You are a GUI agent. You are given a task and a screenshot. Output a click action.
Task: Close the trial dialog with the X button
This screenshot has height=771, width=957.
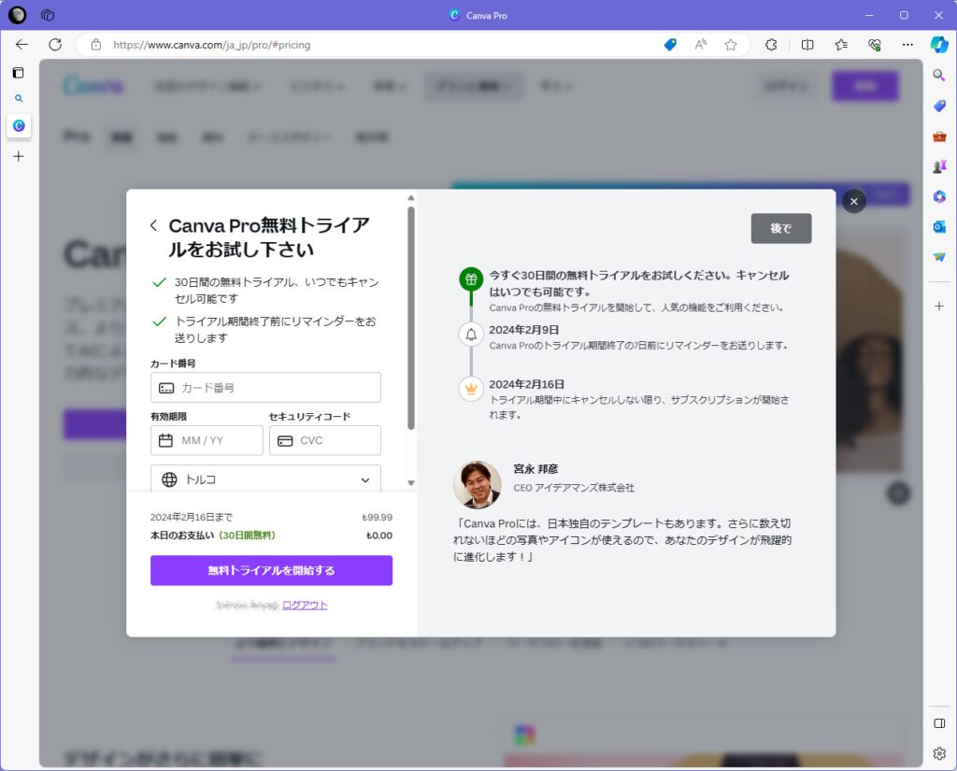[854, 202]
